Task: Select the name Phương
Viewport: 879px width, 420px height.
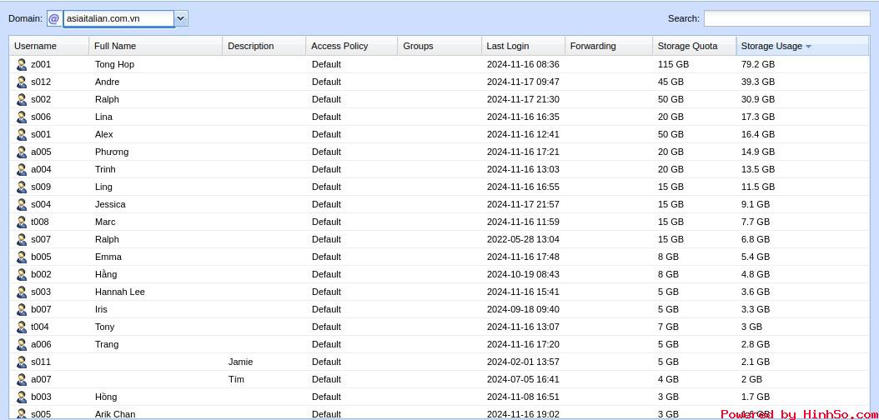Action: [x=112, y=152]
